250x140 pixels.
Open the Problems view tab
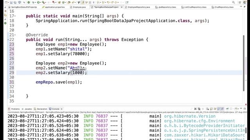14,109
